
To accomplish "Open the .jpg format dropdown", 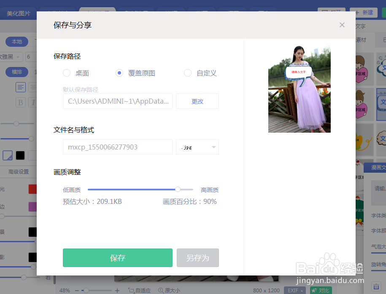I will pos(197,147).
